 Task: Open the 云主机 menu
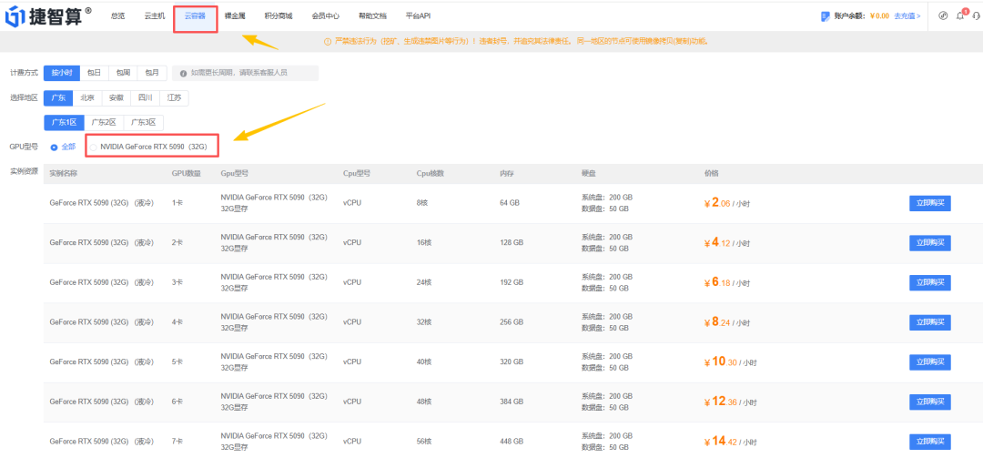coord(154,15)
